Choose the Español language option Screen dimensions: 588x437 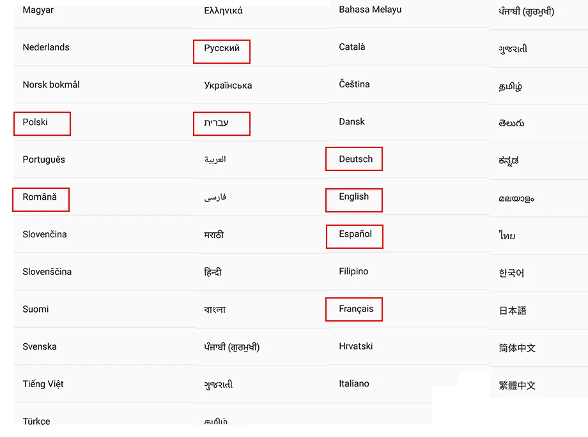[355, 234]
